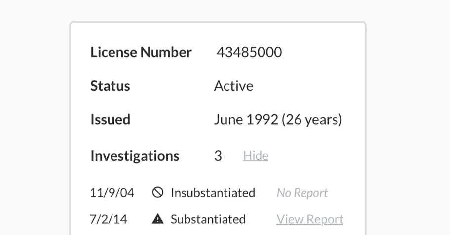Click the Insubstantiated result text
This screenshot has width=450, height=235.
[213, 193]
